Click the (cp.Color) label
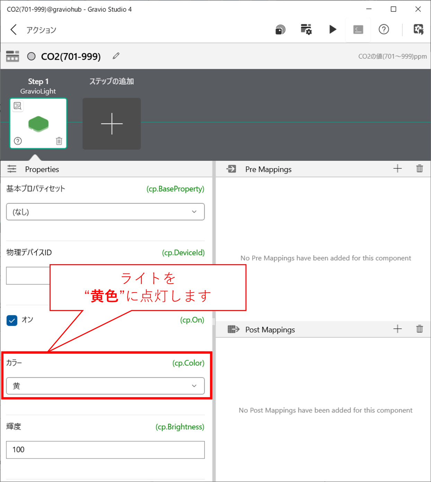The height and width of the screenshot is (482, 431). click(188, 363)
